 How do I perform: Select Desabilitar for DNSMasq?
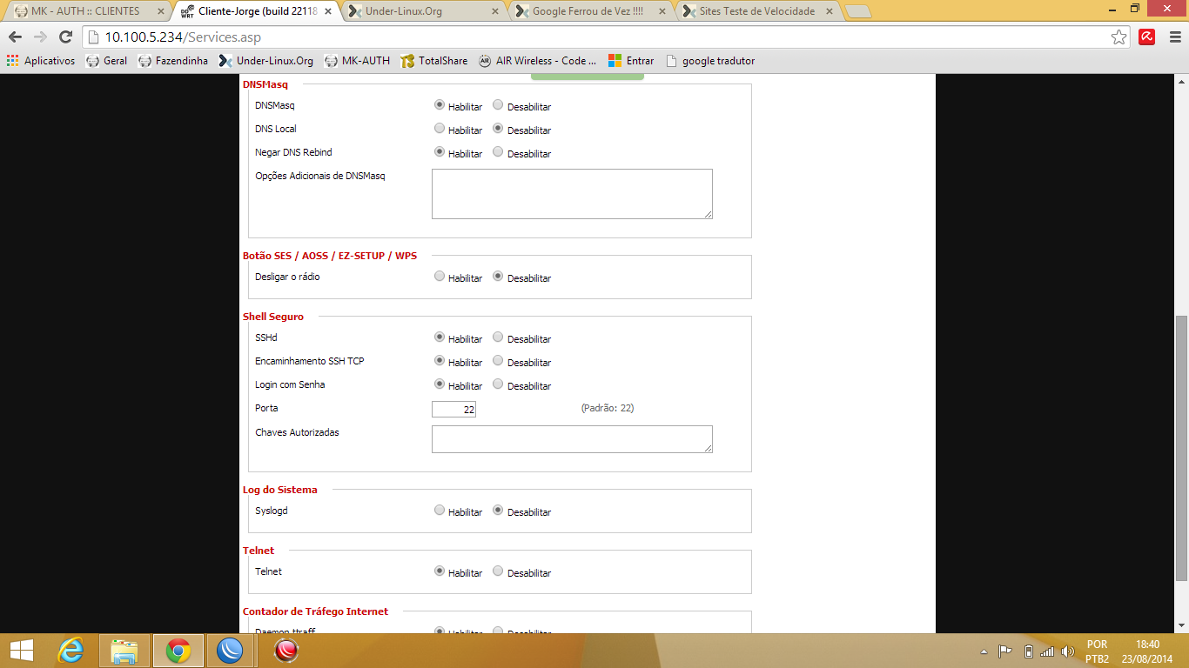(x=498, y=105)
